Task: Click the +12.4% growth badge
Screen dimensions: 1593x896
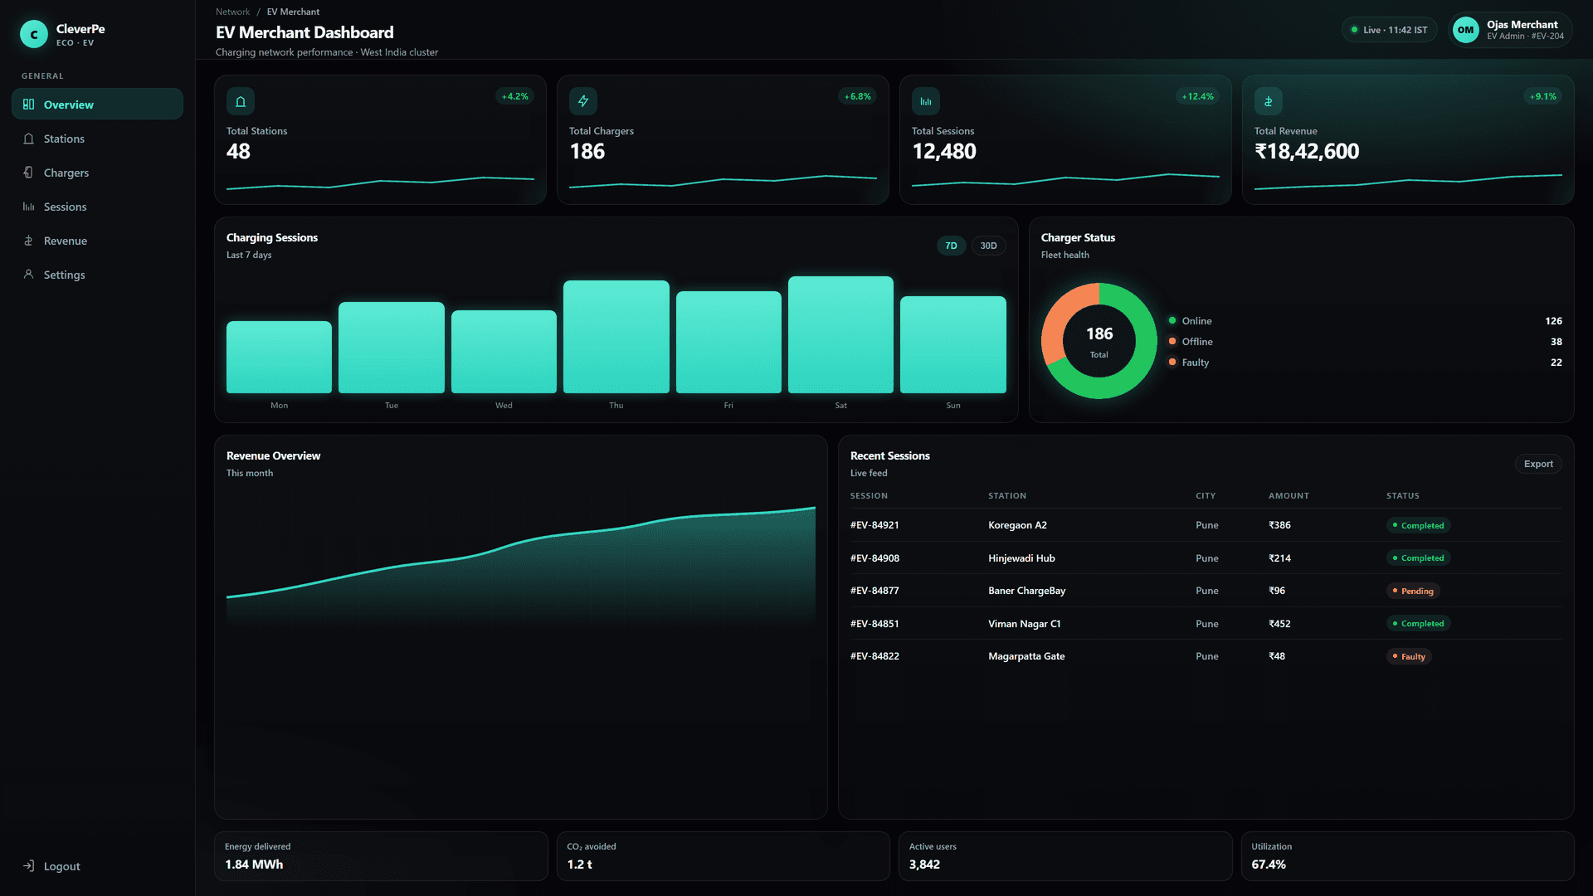Action: (1198, 96)
